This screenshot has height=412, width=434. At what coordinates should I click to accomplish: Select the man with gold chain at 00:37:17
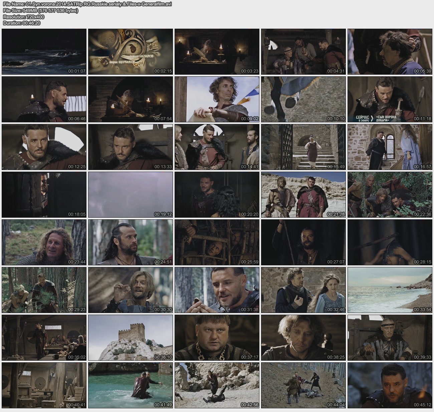coord(217,338)
